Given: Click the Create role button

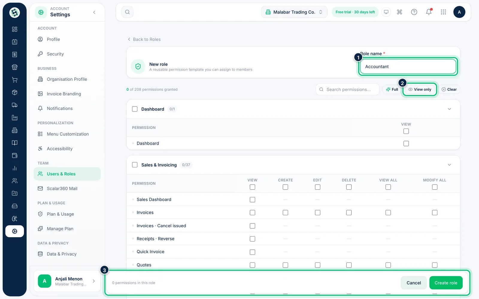Looking at the screenshot, I should (446, 283).
